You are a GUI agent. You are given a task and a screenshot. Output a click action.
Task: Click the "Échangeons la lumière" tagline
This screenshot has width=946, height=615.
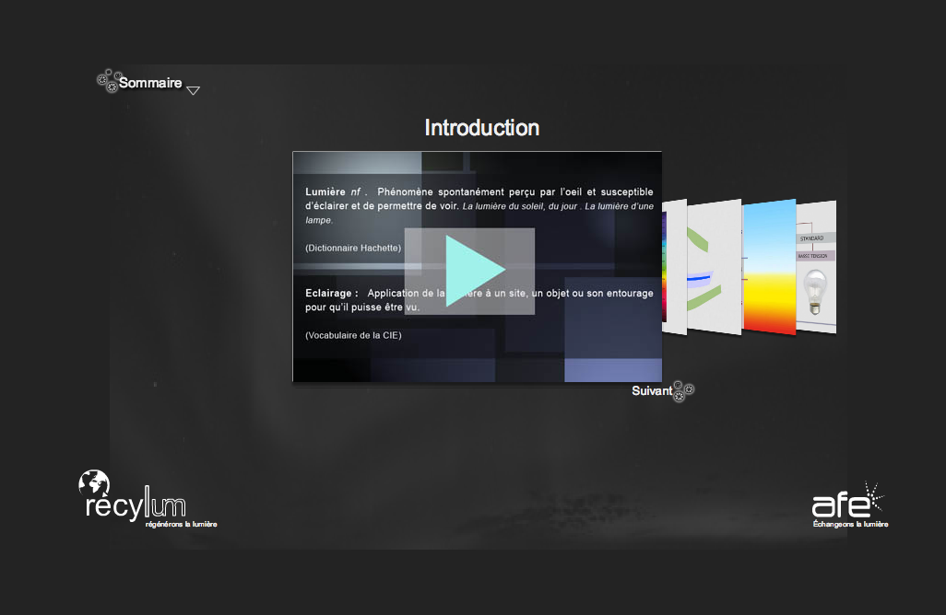(851, 524)
